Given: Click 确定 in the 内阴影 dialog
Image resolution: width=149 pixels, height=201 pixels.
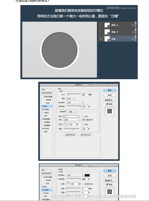Looking at the screenshot, I should point(110,171).
